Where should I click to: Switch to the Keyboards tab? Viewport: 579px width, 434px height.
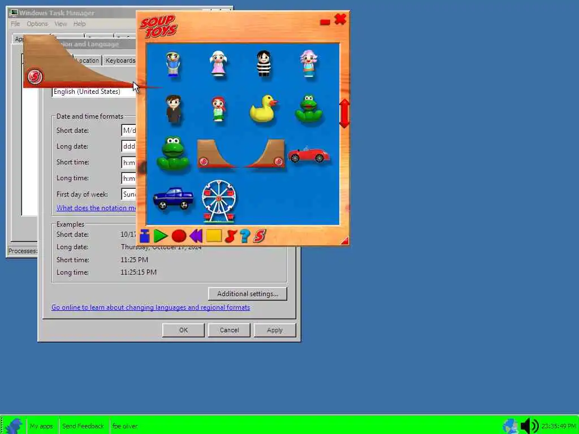(120, 60)
